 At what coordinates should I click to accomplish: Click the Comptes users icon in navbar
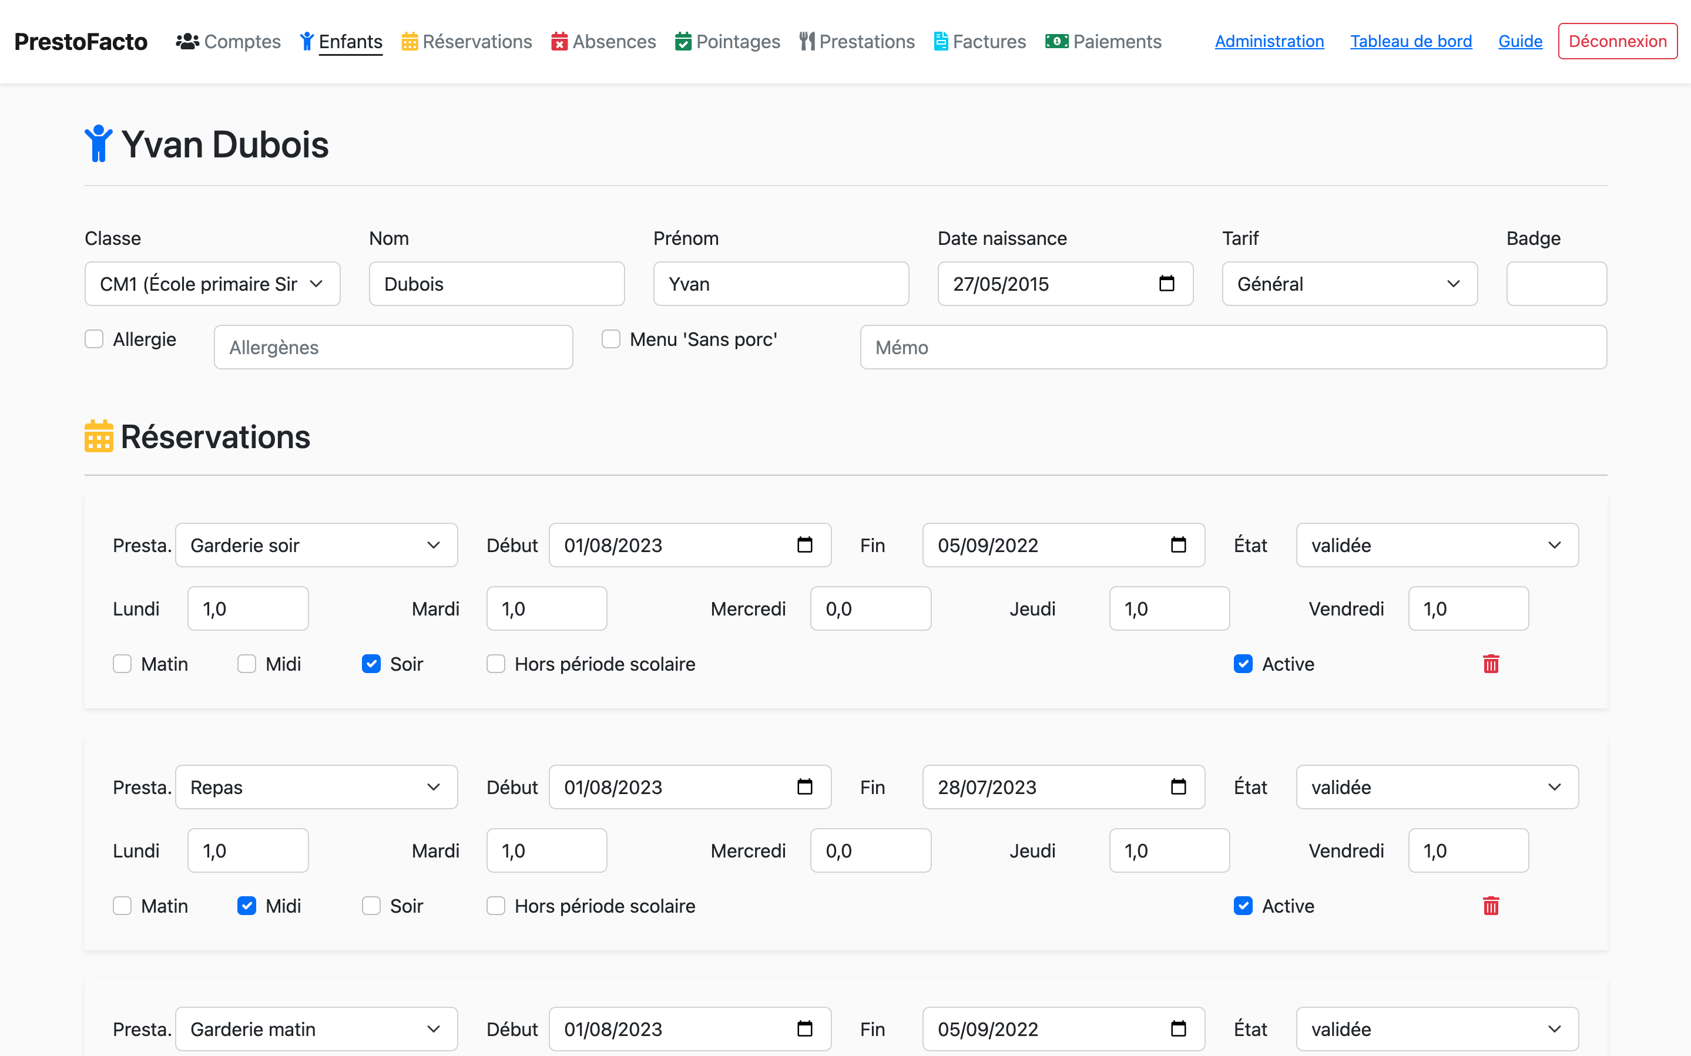tap(187, 41)
